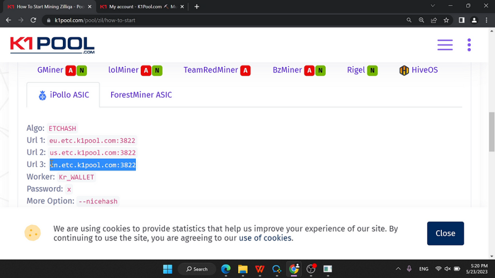This screenshot has height=278, width=495.
Task: Select the HiveOS tab
Action: (419, 70)
